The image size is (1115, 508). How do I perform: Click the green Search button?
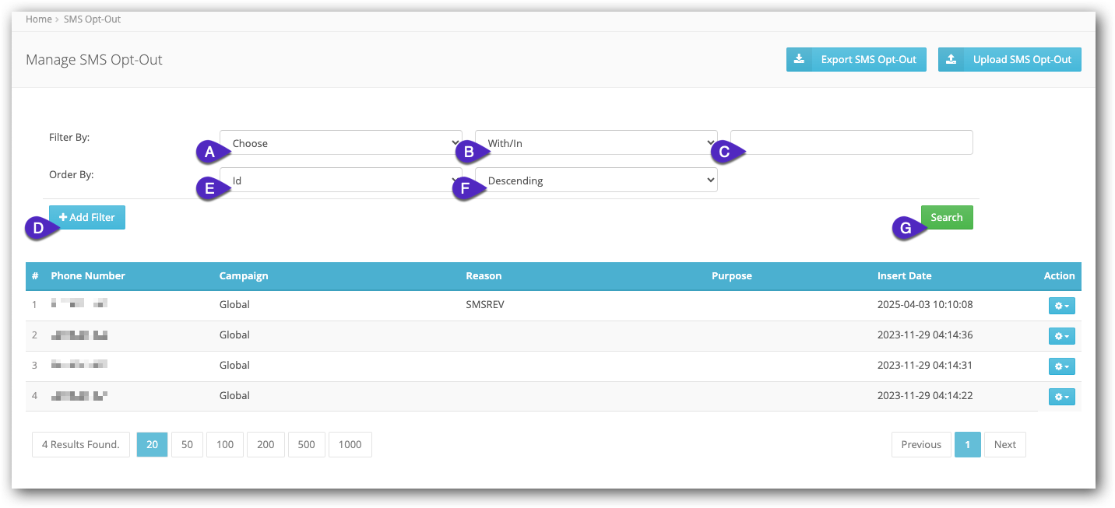coord(947,217)
